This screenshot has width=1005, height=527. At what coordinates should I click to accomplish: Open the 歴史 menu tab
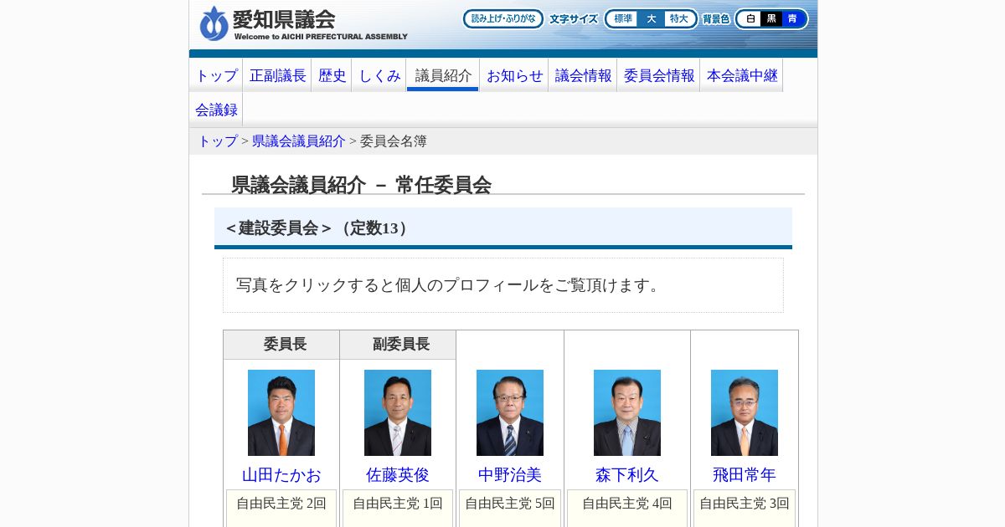coord(332,75)
